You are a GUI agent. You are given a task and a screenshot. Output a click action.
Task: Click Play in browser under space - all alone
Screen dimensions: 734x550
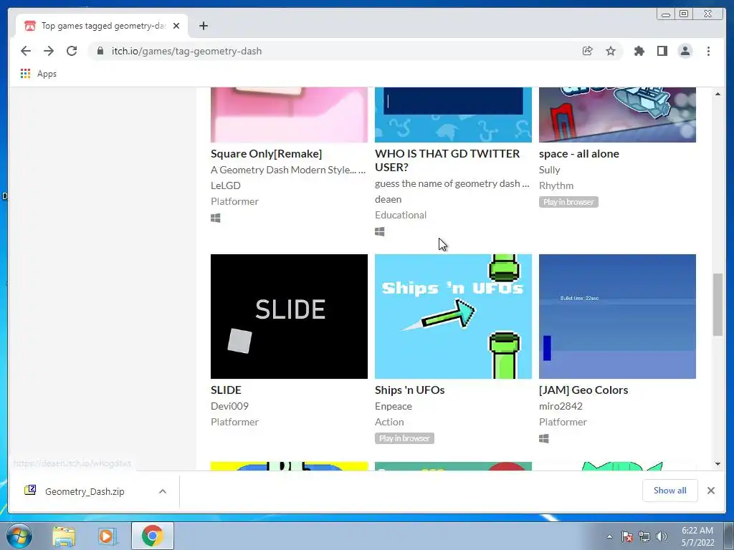pyautogui.click(x=568, y=201)
